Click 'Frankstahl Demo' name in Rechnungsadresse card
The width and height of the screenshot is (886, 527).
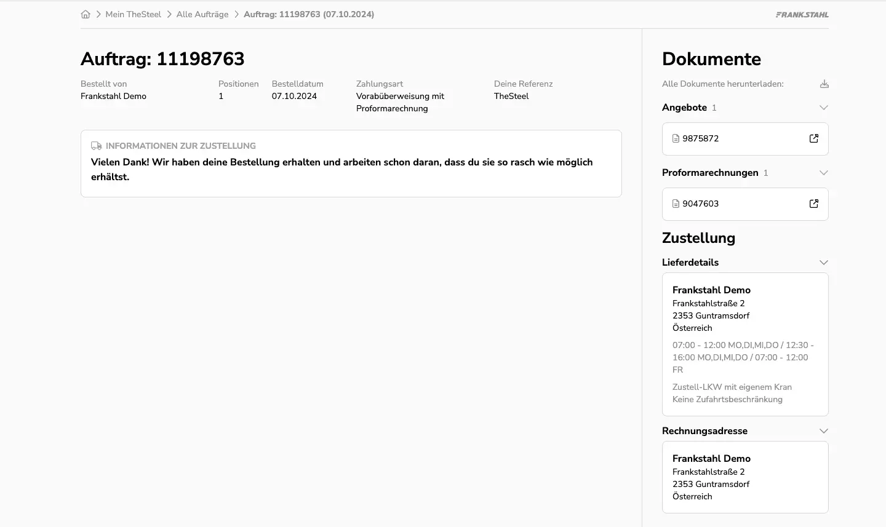coord(711,458)
